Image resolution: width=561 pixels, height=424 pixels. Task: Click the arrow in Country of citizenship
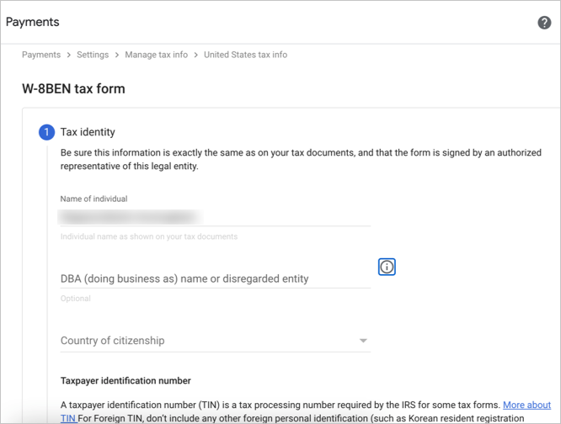363,341
